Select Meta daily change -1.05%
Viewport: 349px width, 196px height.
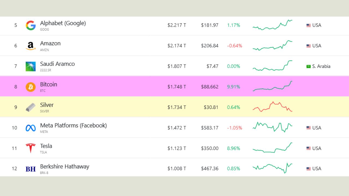234,128
